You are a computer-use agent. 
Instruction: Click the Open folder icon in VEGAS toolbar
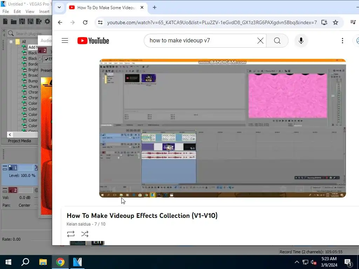click(x=14, y=21)
